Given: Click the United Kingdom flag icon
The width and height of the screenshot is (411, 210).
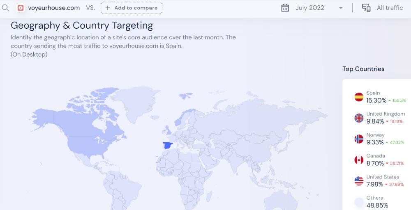Looking at the screenshot, I should [x=359, y=118].
